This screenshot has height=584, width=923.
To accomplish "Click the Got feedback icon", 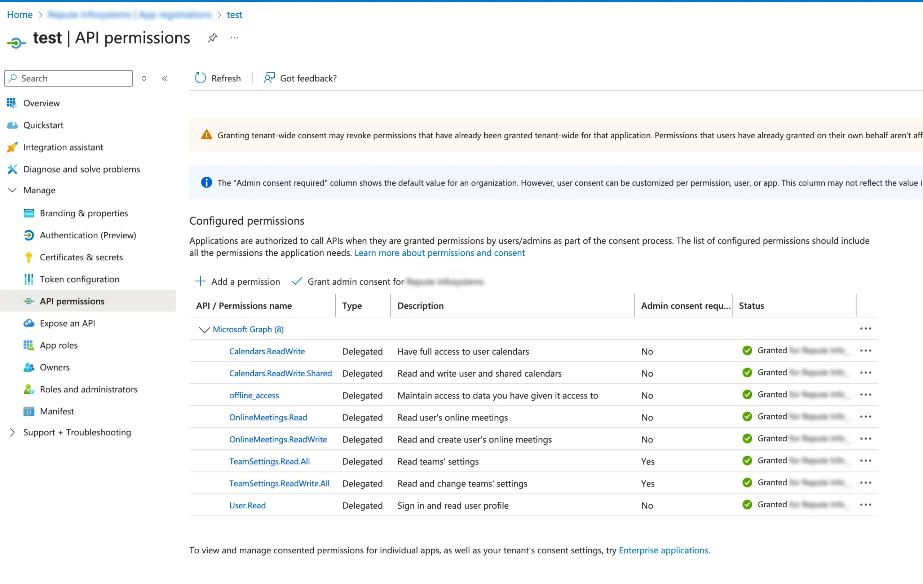I will [x=269, y=78].
